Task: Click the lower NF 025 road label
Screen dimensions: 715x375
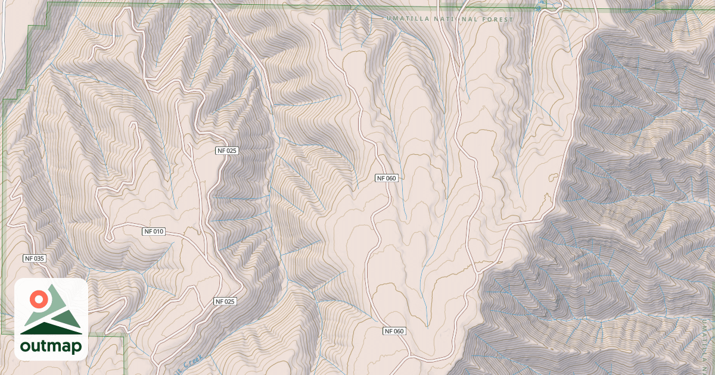Action: coord(225,301)
